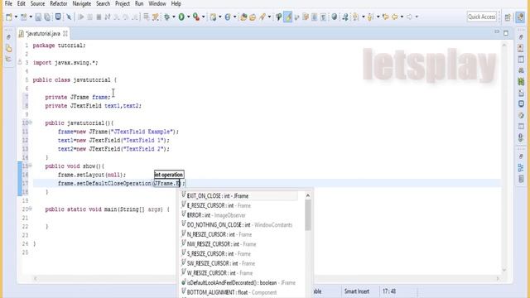
Task: Click the New Java Class icon
Action: pyautogui.click(x=228, y=17)
